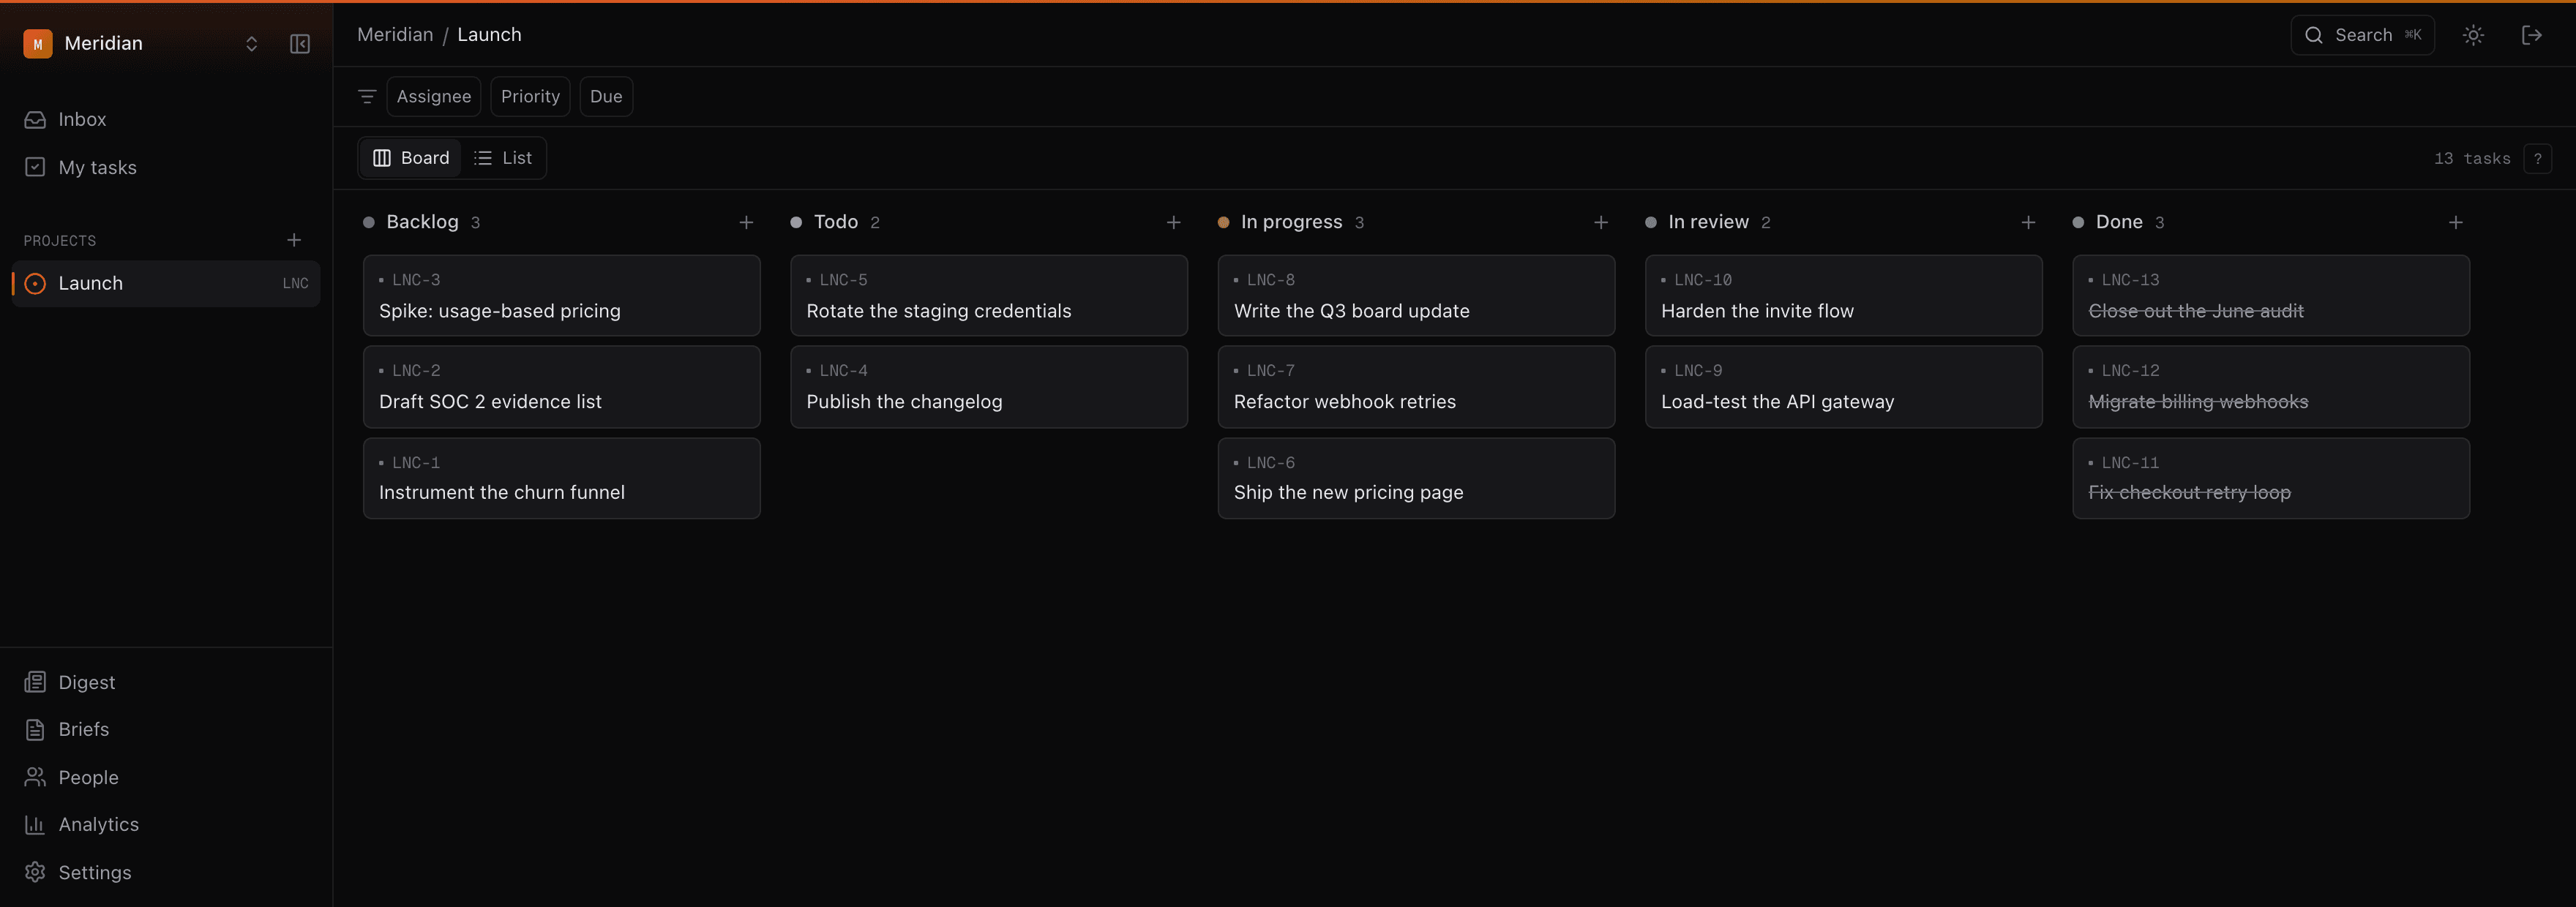The width and height of the screenshot is (2576, 907).
Task: Click the LNC-10 task ID
Action: (1703, 280)
